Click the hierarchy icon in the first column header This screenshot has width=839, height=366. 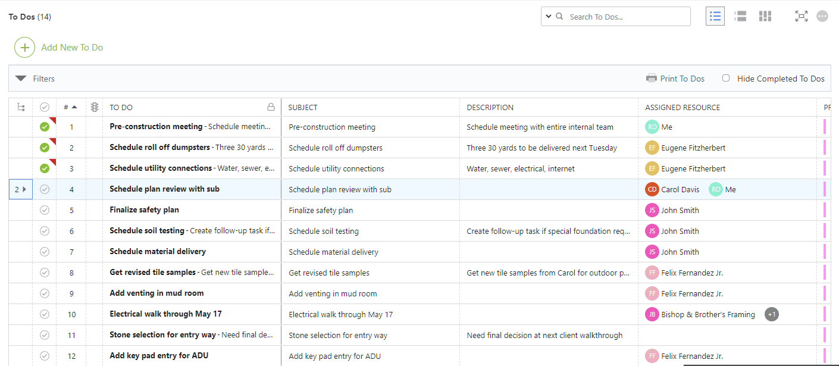(x=21, y=107)
